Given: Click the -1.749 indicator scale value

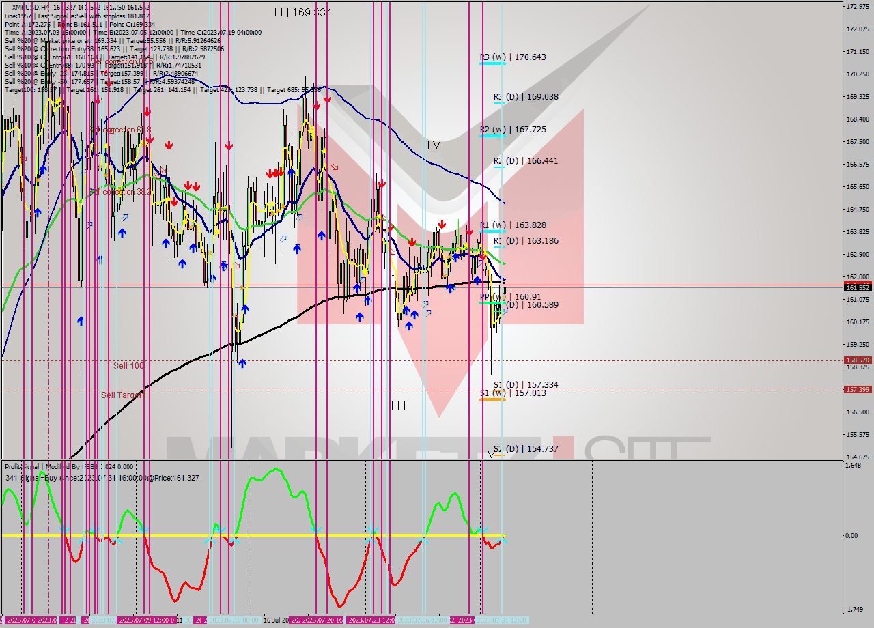Looking at the screenshot, I should (x=856, y=610).
